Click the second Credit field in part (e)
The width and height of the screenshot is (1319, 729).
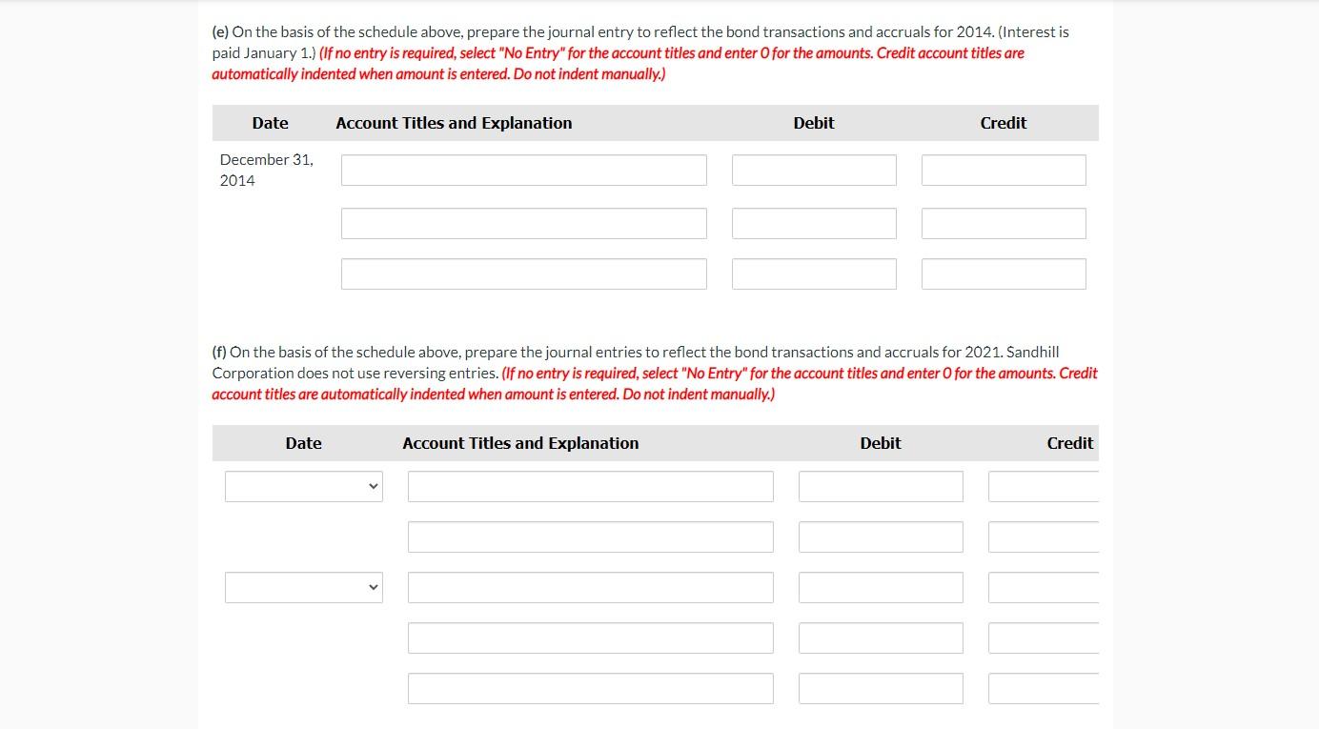(1003, 223)
